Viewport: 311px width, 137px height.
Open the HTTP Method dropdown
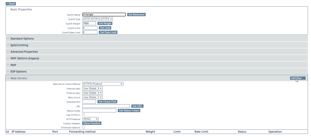coord(90,119)
